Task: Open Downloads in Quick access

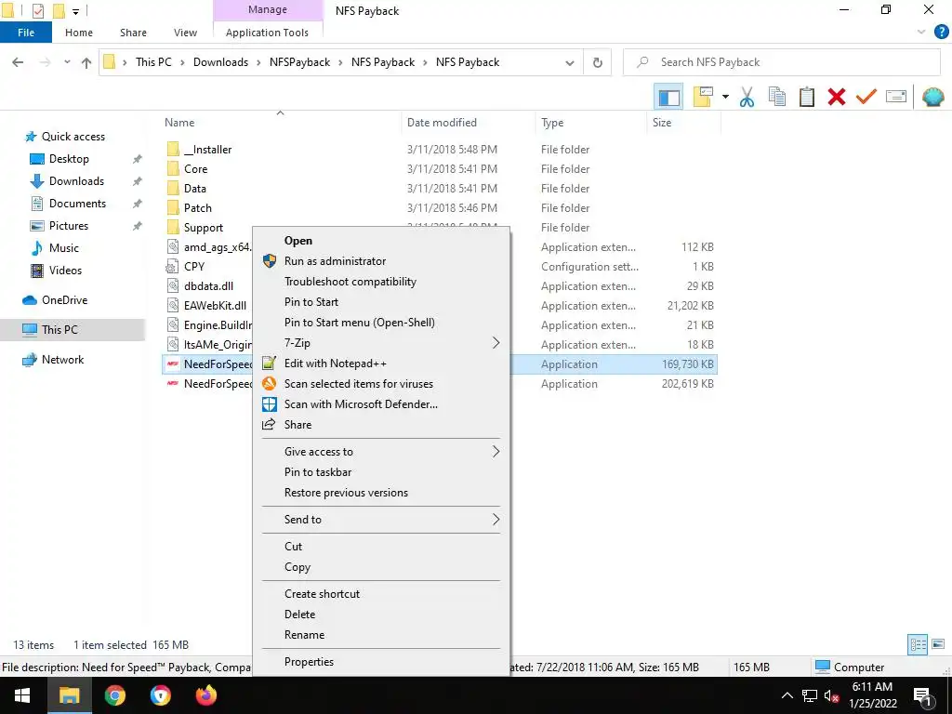Action: pyautogui.click(x=76, y=181)
